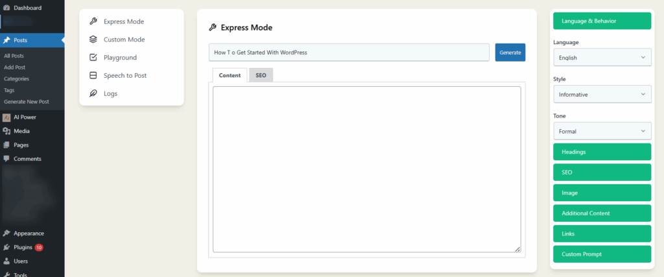This screenshot has height=277, width=664.
Task: Open Categories under Posts
Action: click(16, 78)
